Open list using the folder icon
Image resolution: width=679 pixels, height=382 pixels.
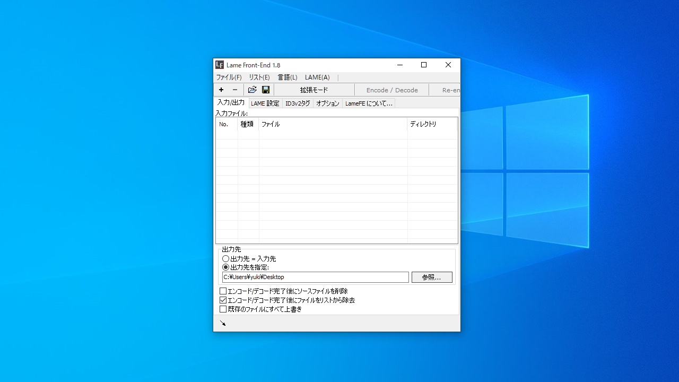point(253,90)
